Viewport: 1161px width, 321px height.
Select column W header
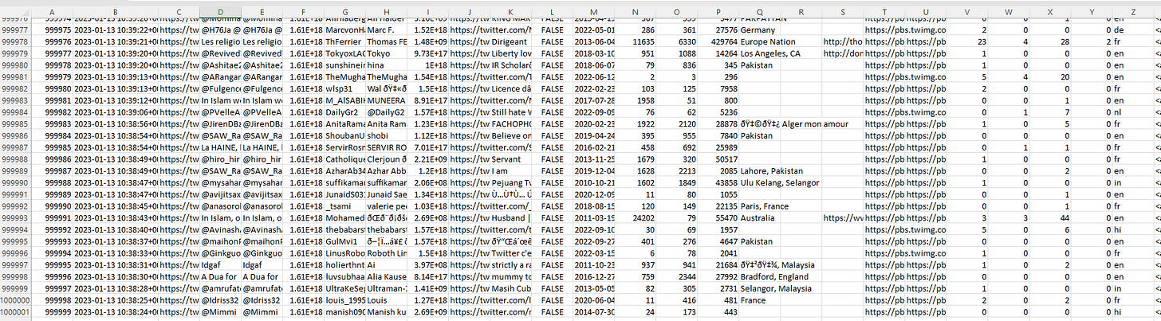[1009, 11]
